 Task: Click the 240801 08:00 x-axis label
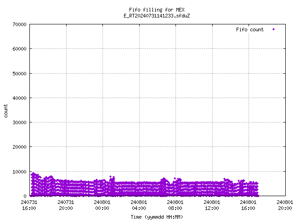click(x=175, y=205)
